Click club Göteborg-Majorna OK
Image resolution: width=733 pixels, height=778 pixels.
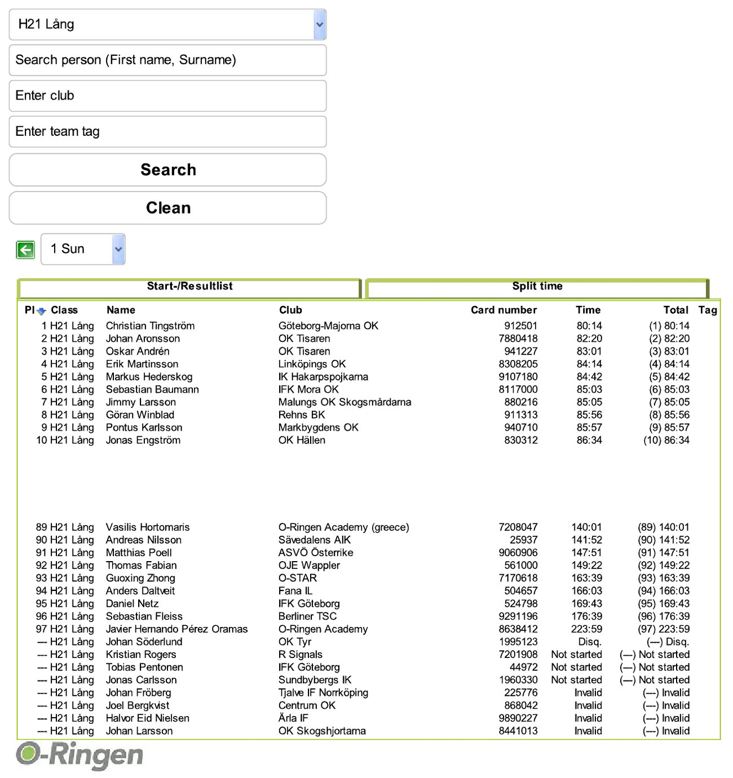click(x=328, y=326)
